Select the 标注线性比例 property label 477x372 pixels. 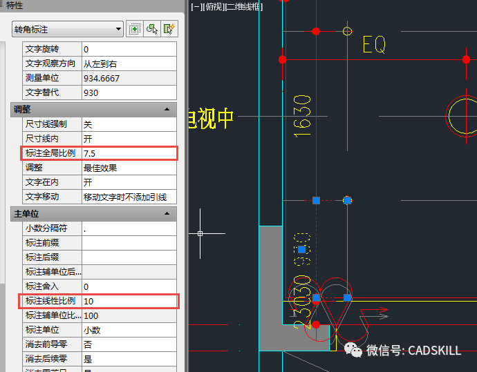click(x=50, y=301)
